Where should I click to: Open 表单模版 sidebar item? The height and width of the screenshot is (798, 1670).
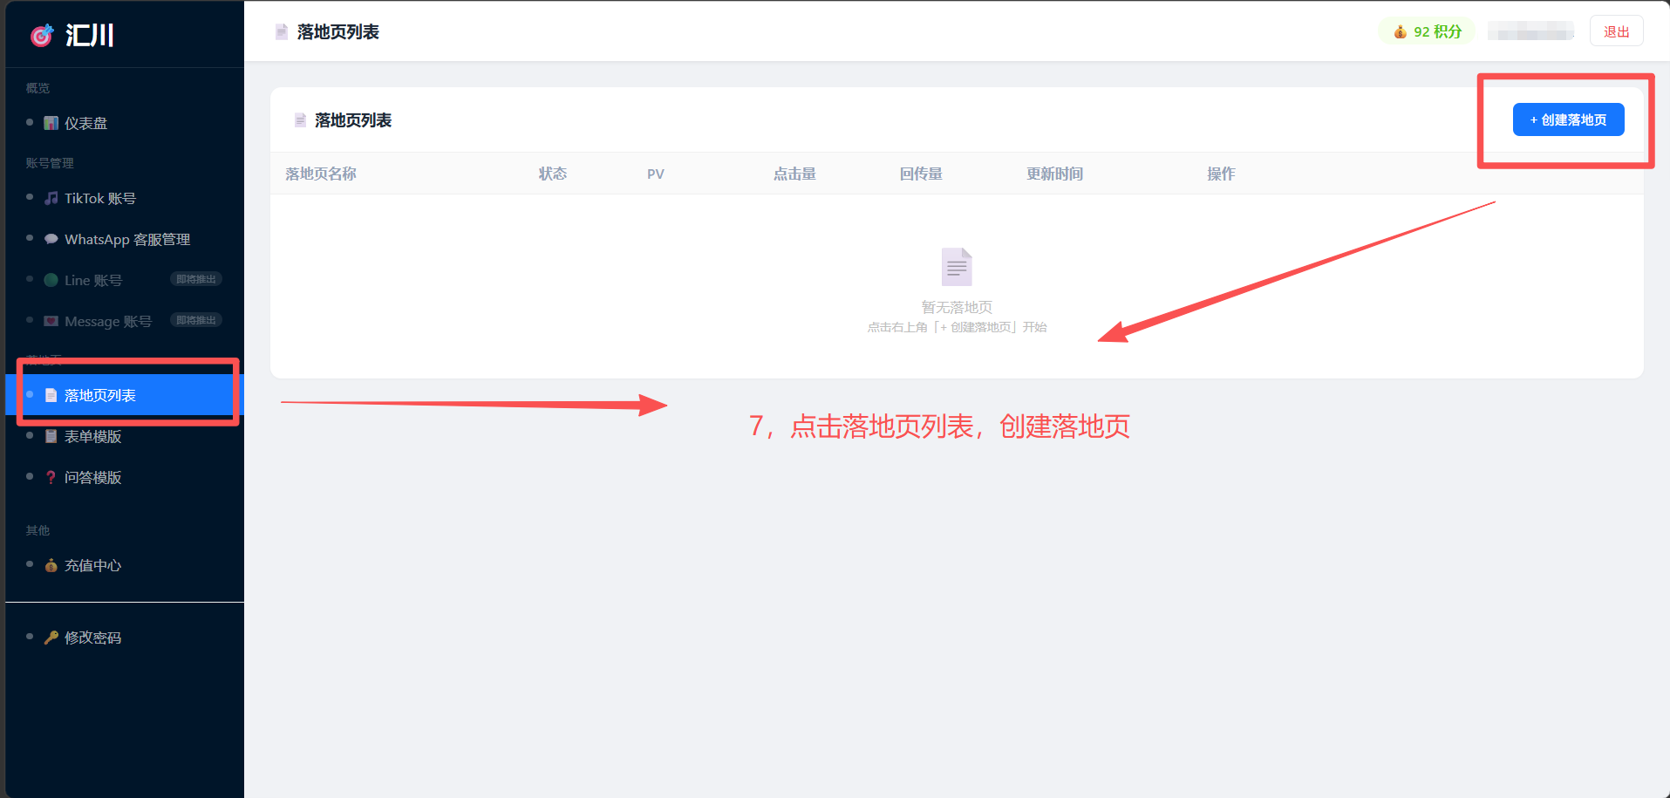[125, 436]
